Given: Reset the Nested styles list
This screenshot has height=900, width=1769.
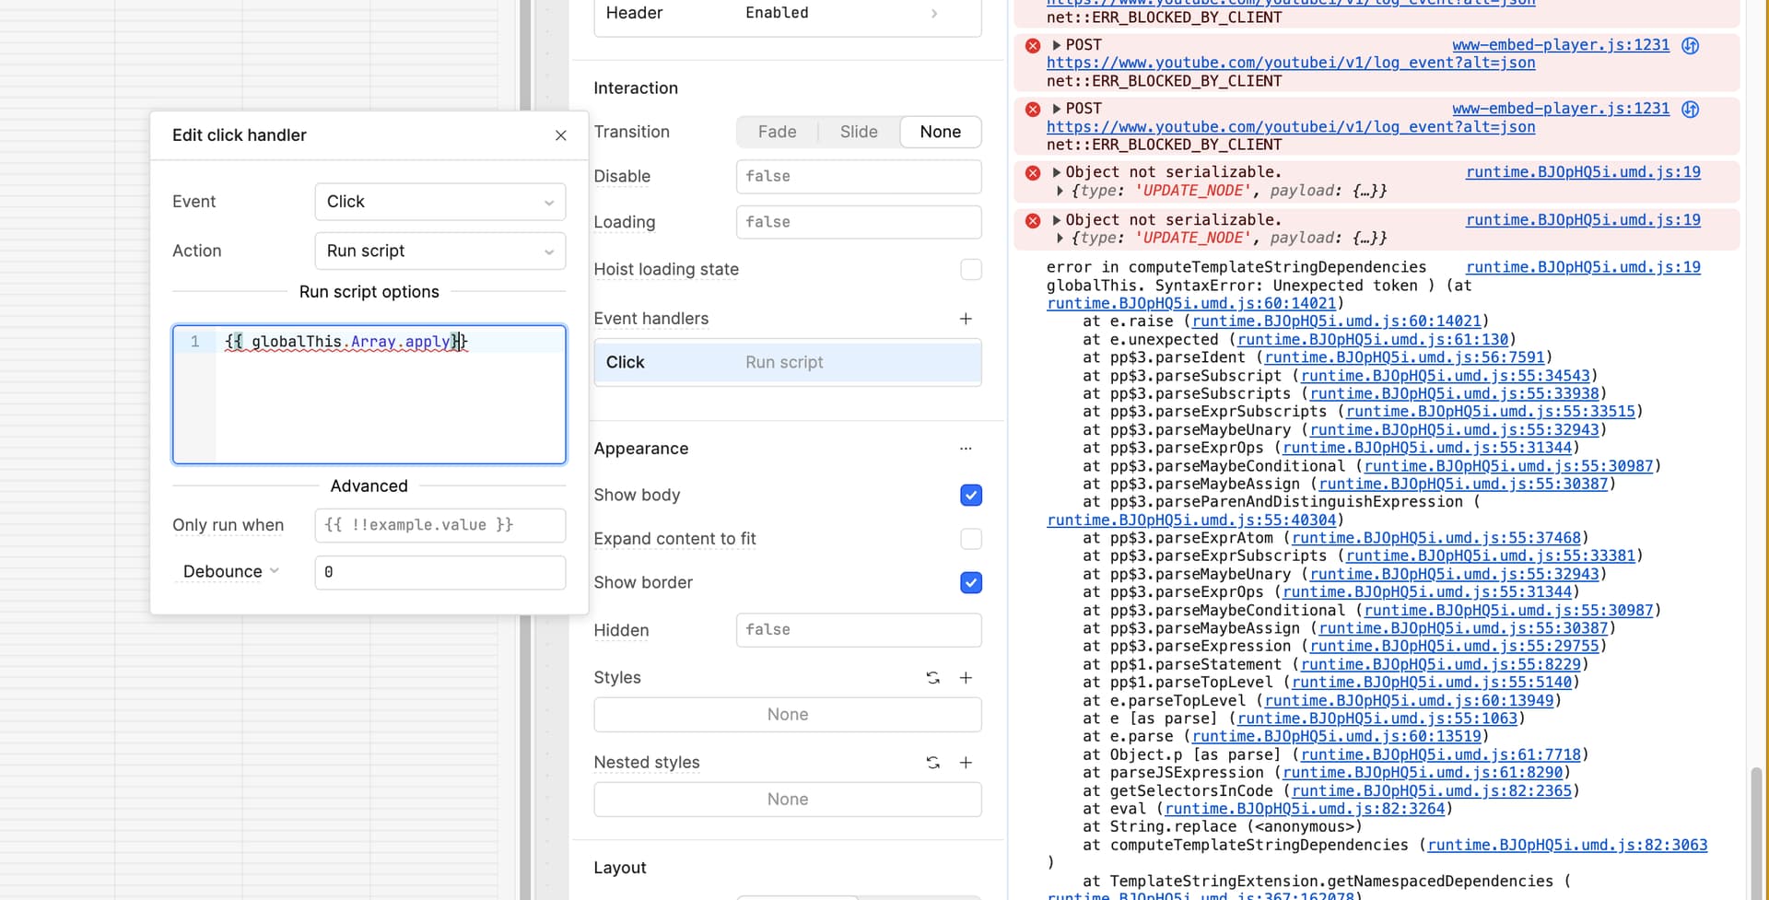Looking at the screenshot, I should point(932,763).
